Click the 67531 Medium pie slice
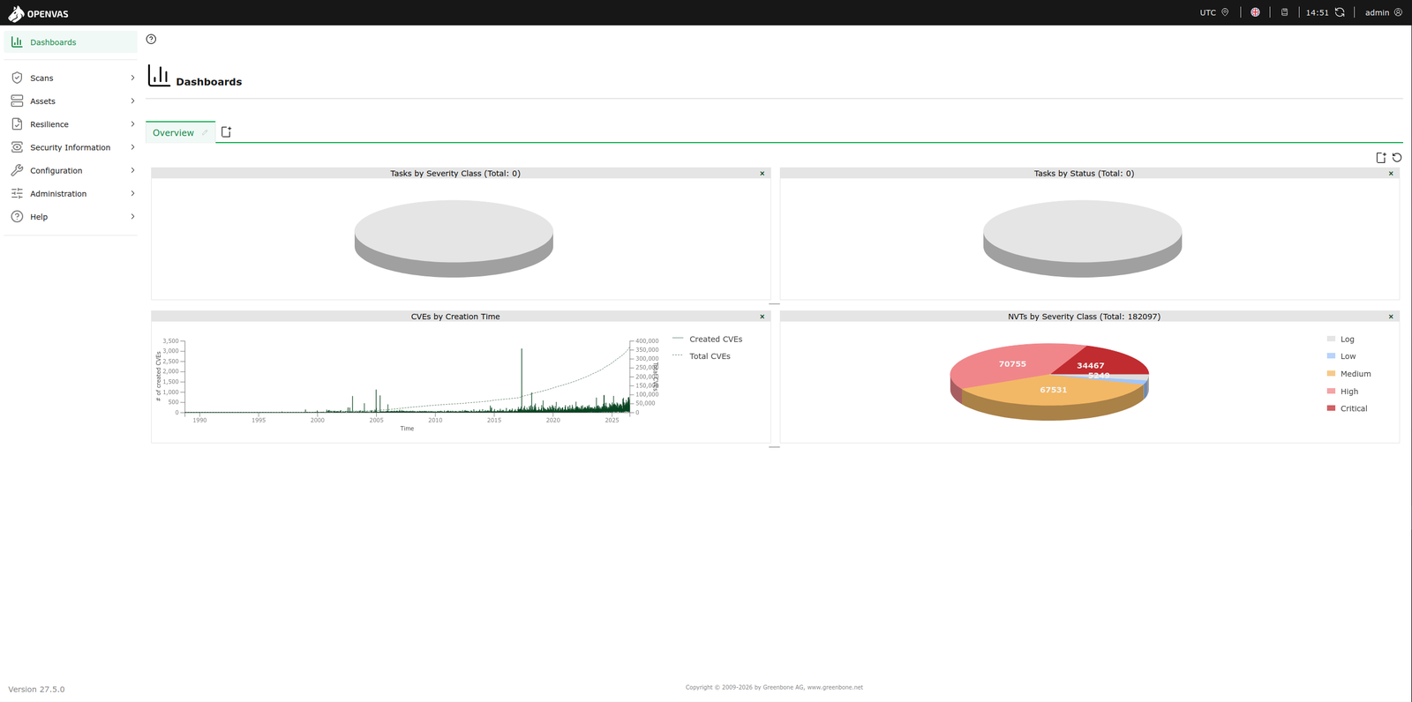The image size is (1412, 702). pos(1053,390)
